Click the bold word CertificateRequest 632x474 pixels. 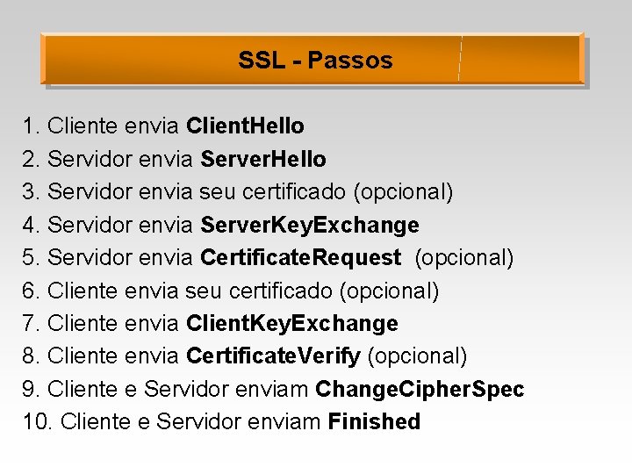tap(301, 257)
